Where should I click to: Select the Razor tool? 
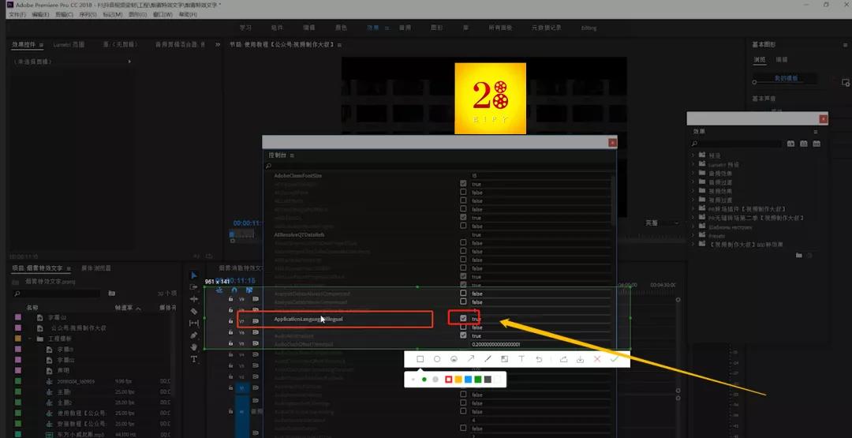coord(194,312)
